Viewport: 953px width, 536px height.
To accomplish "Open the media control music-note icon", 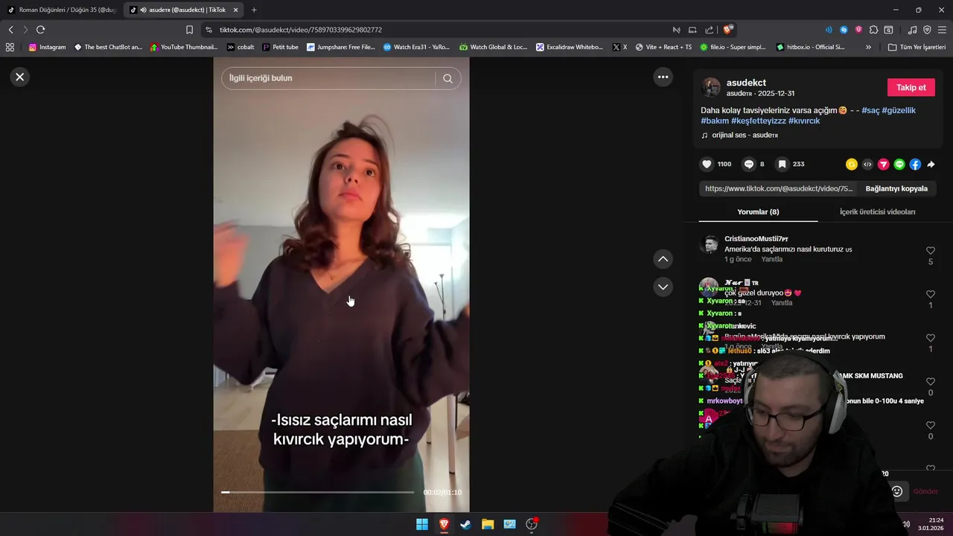I will coord(912,30).
